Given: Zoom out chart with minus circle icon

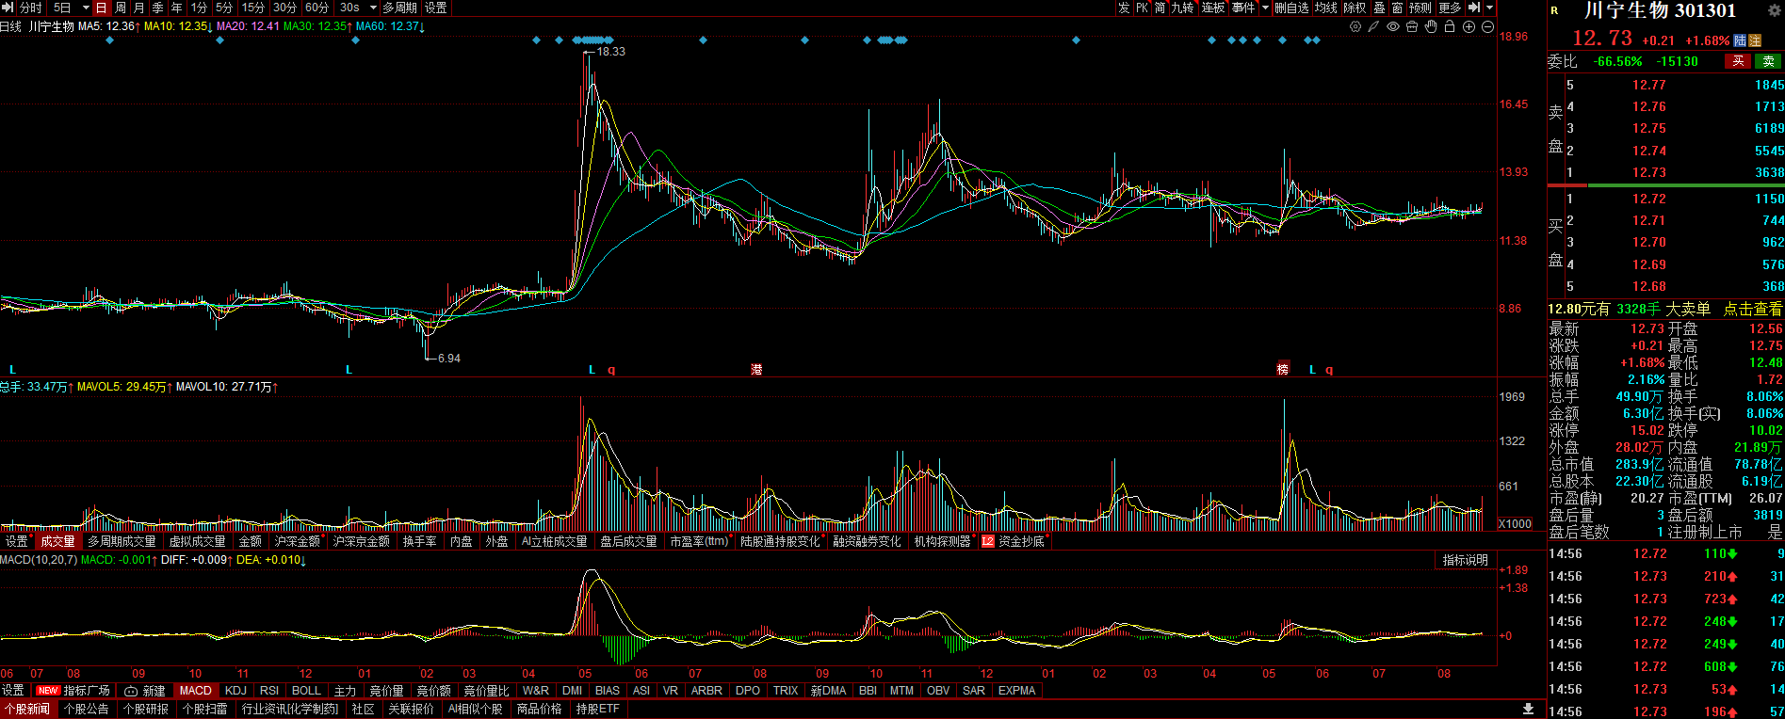Looking at the screenshot, I should coord(1487,26).
